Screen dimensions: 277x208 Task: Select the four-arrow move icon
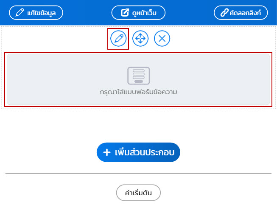[140, 38]
